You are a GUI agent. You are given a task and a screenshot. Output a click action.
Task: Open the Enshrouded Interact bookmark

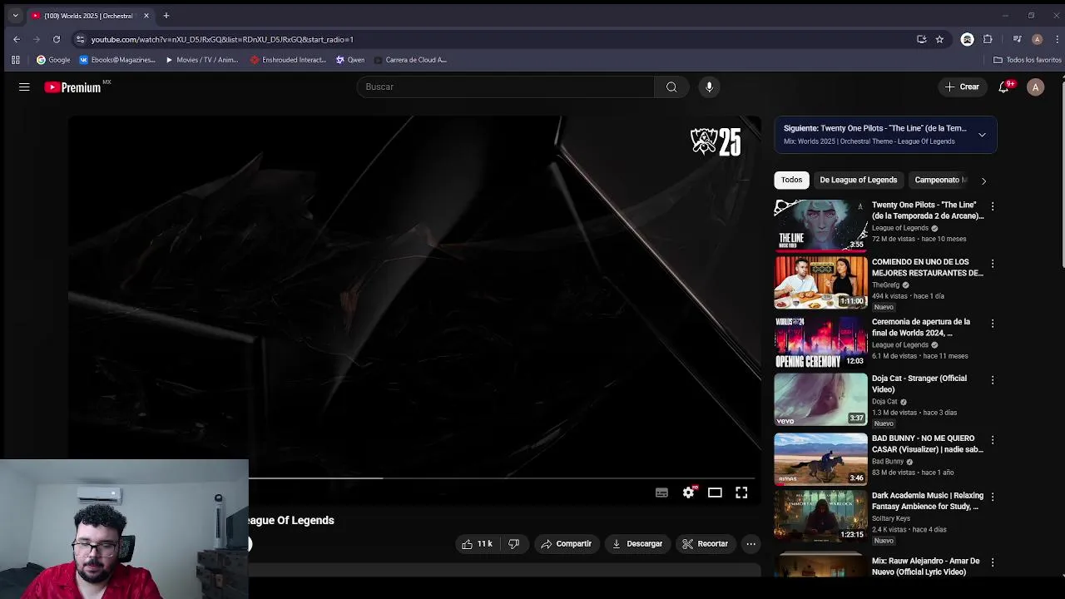(x=288, y=60)
